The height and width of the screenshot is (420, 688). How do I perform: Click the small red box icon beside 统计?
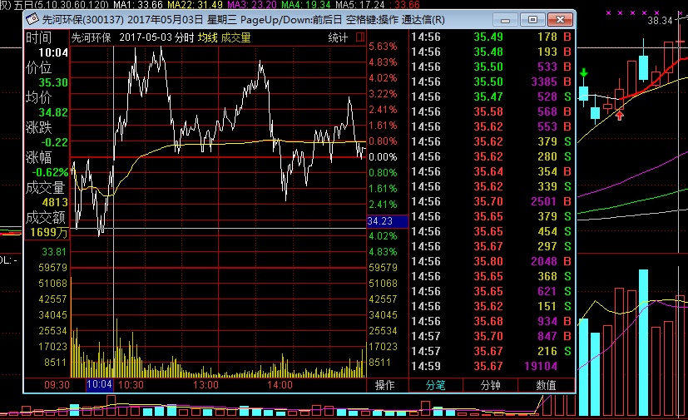[360, 37]
